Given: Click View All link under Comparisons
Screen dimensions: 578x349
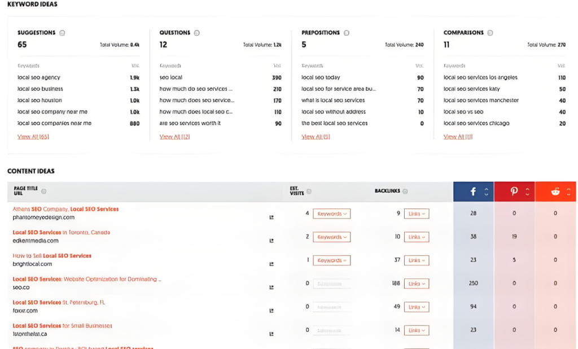Looking at the screenshot, I should click(458, 137).
